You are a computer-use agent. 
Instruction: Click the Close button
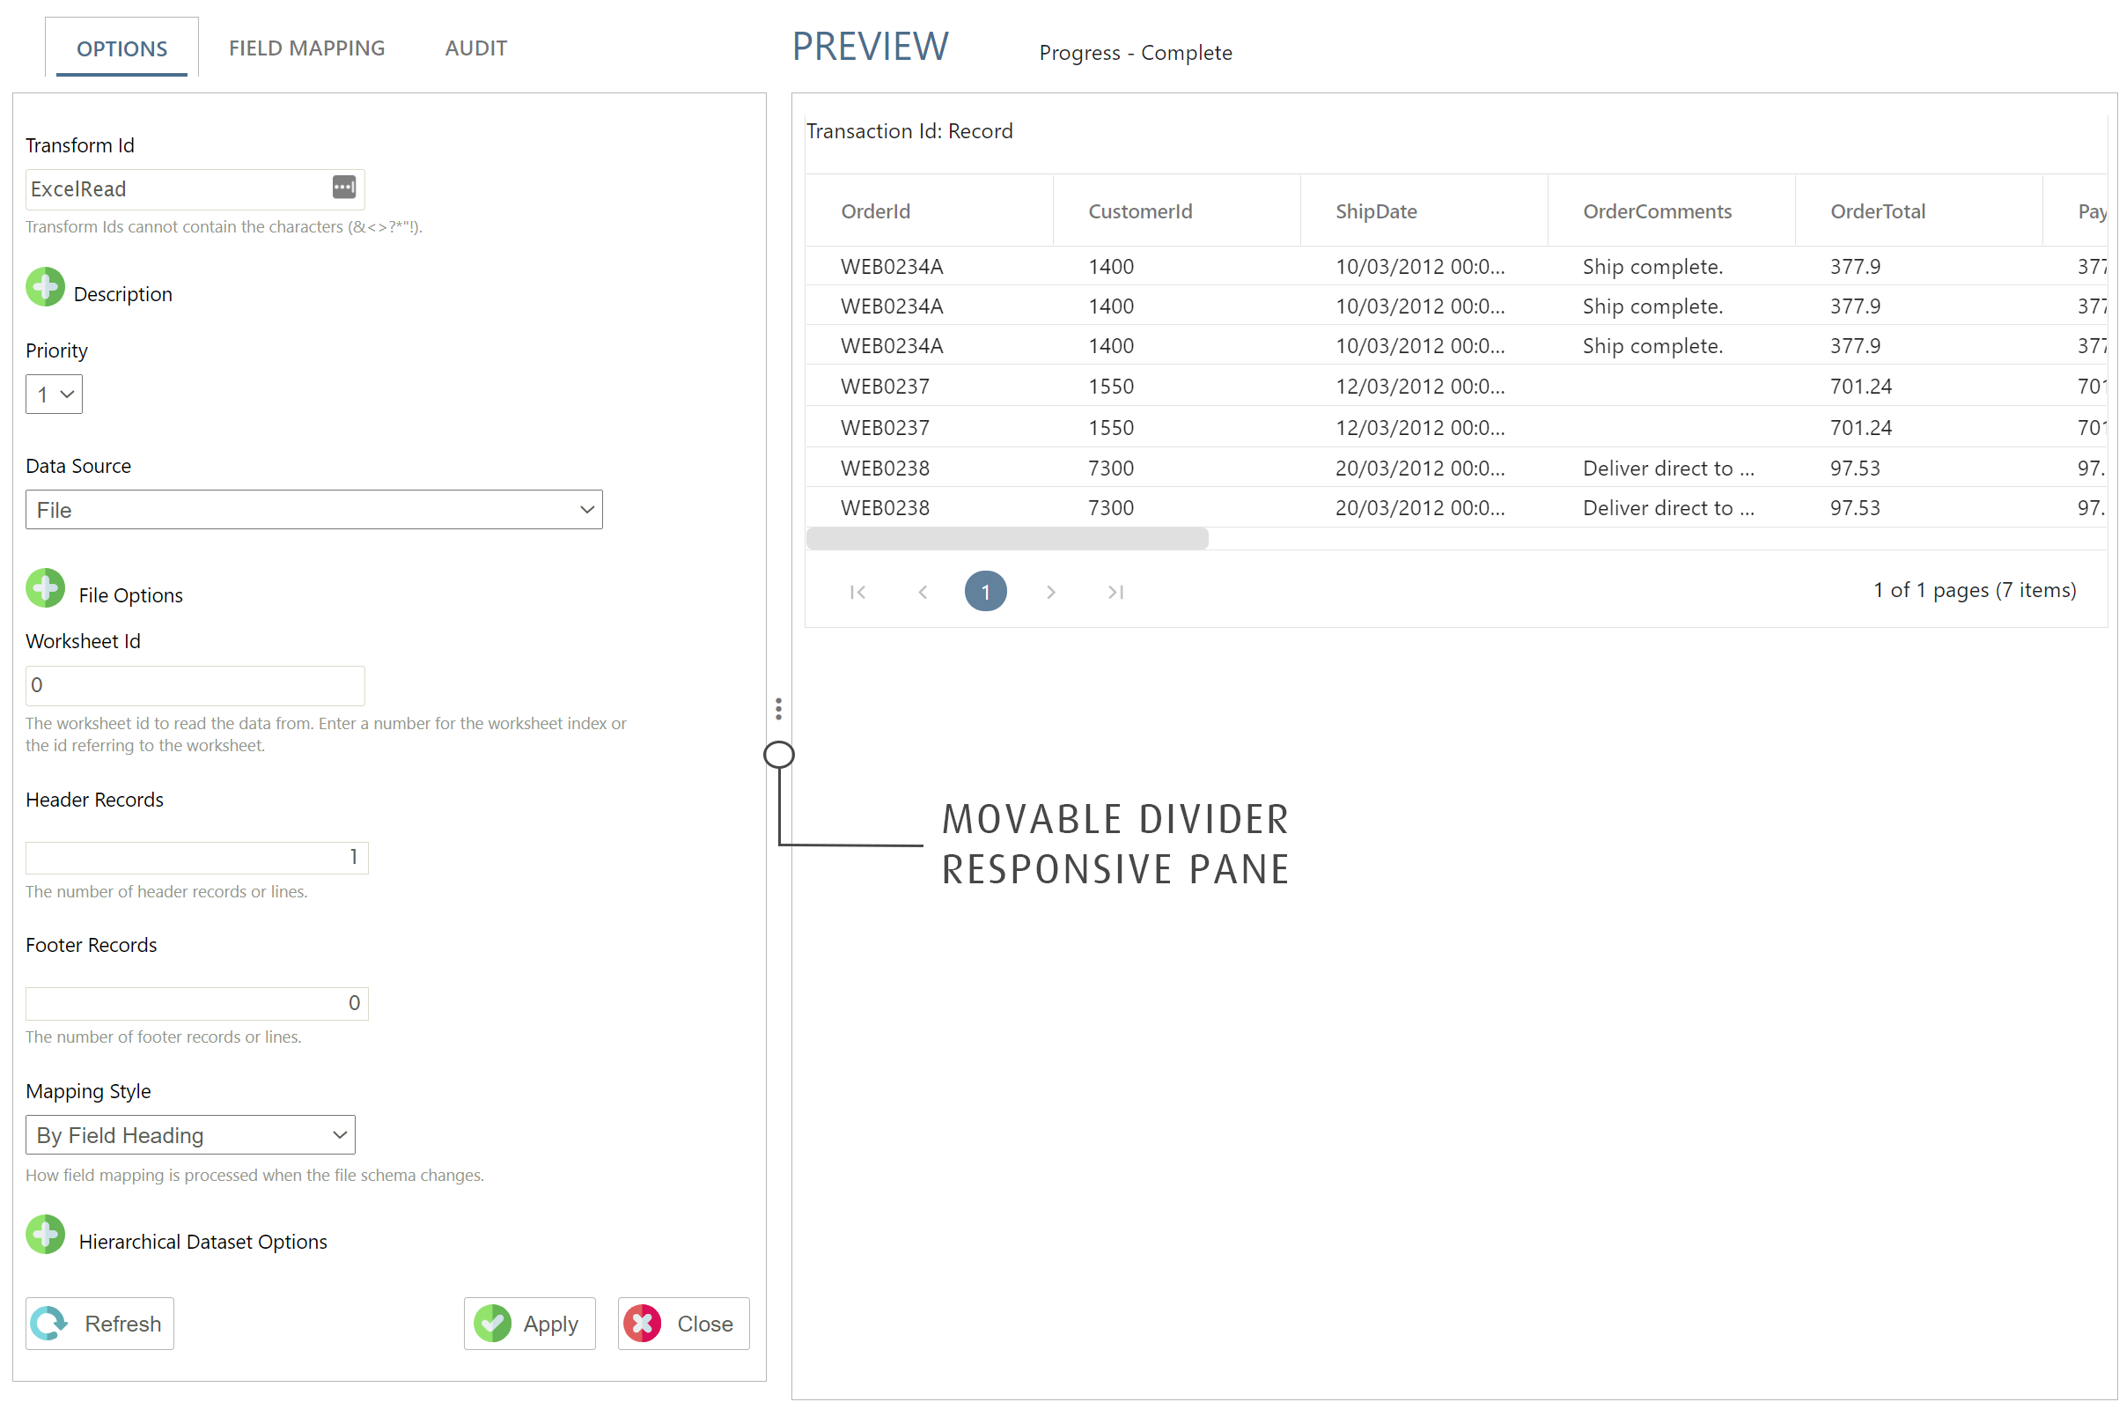click(x=684, y=1324)
